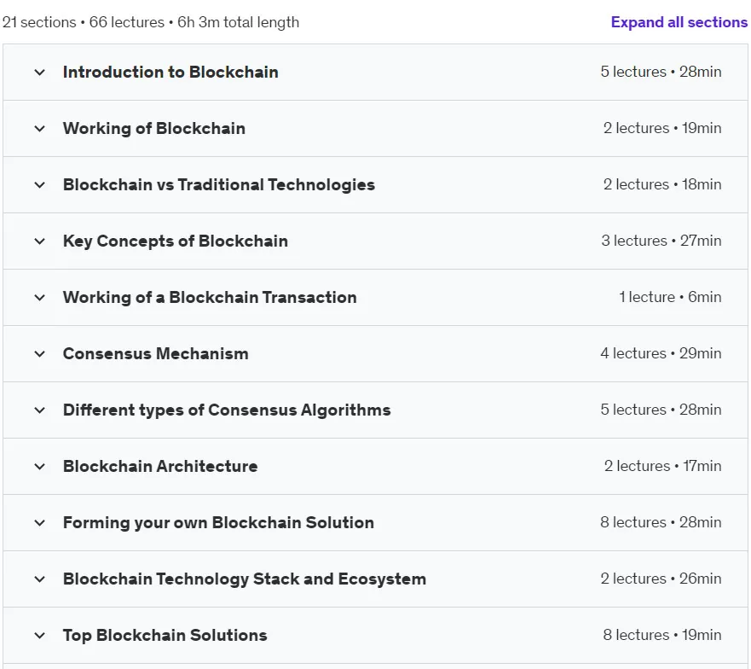This screenshot has height=669, width=751.
Task: Select Blockchain Architecture section heading
Action: click(x=160, y=466)
